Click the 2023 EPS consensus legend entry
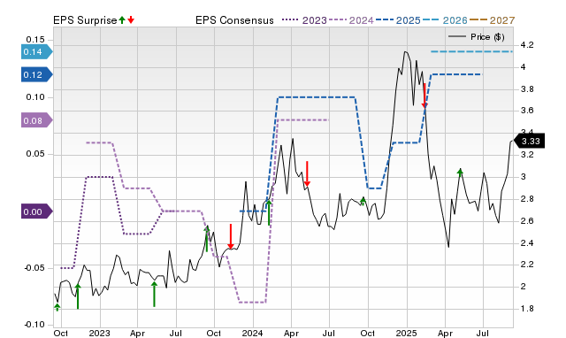 tap(304, 20)
